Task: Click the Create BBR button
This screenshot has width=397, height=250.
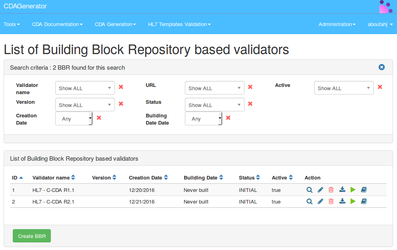Action: click(32, 236)
